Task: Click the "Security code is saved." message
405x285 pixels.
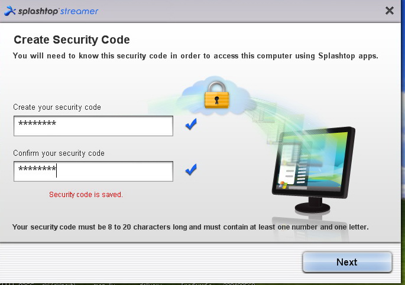Action: (86, 195)
